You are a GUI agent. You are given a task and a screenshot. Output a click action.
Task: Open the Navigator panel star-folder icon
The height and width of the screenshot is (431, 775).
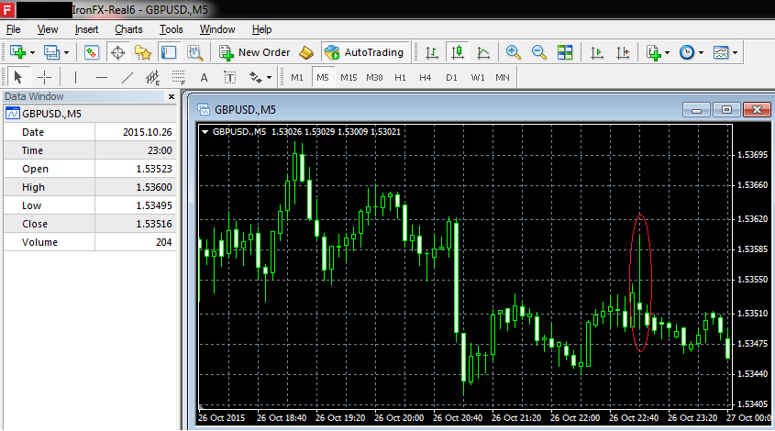click(142, 52)
